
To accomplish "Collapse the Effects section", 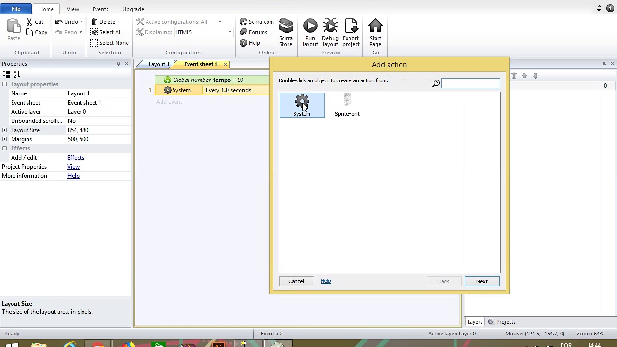I will 4,148.
